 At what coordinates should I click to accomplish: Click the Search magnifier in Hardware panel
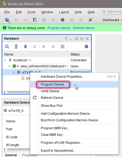[x=7, y=47]
